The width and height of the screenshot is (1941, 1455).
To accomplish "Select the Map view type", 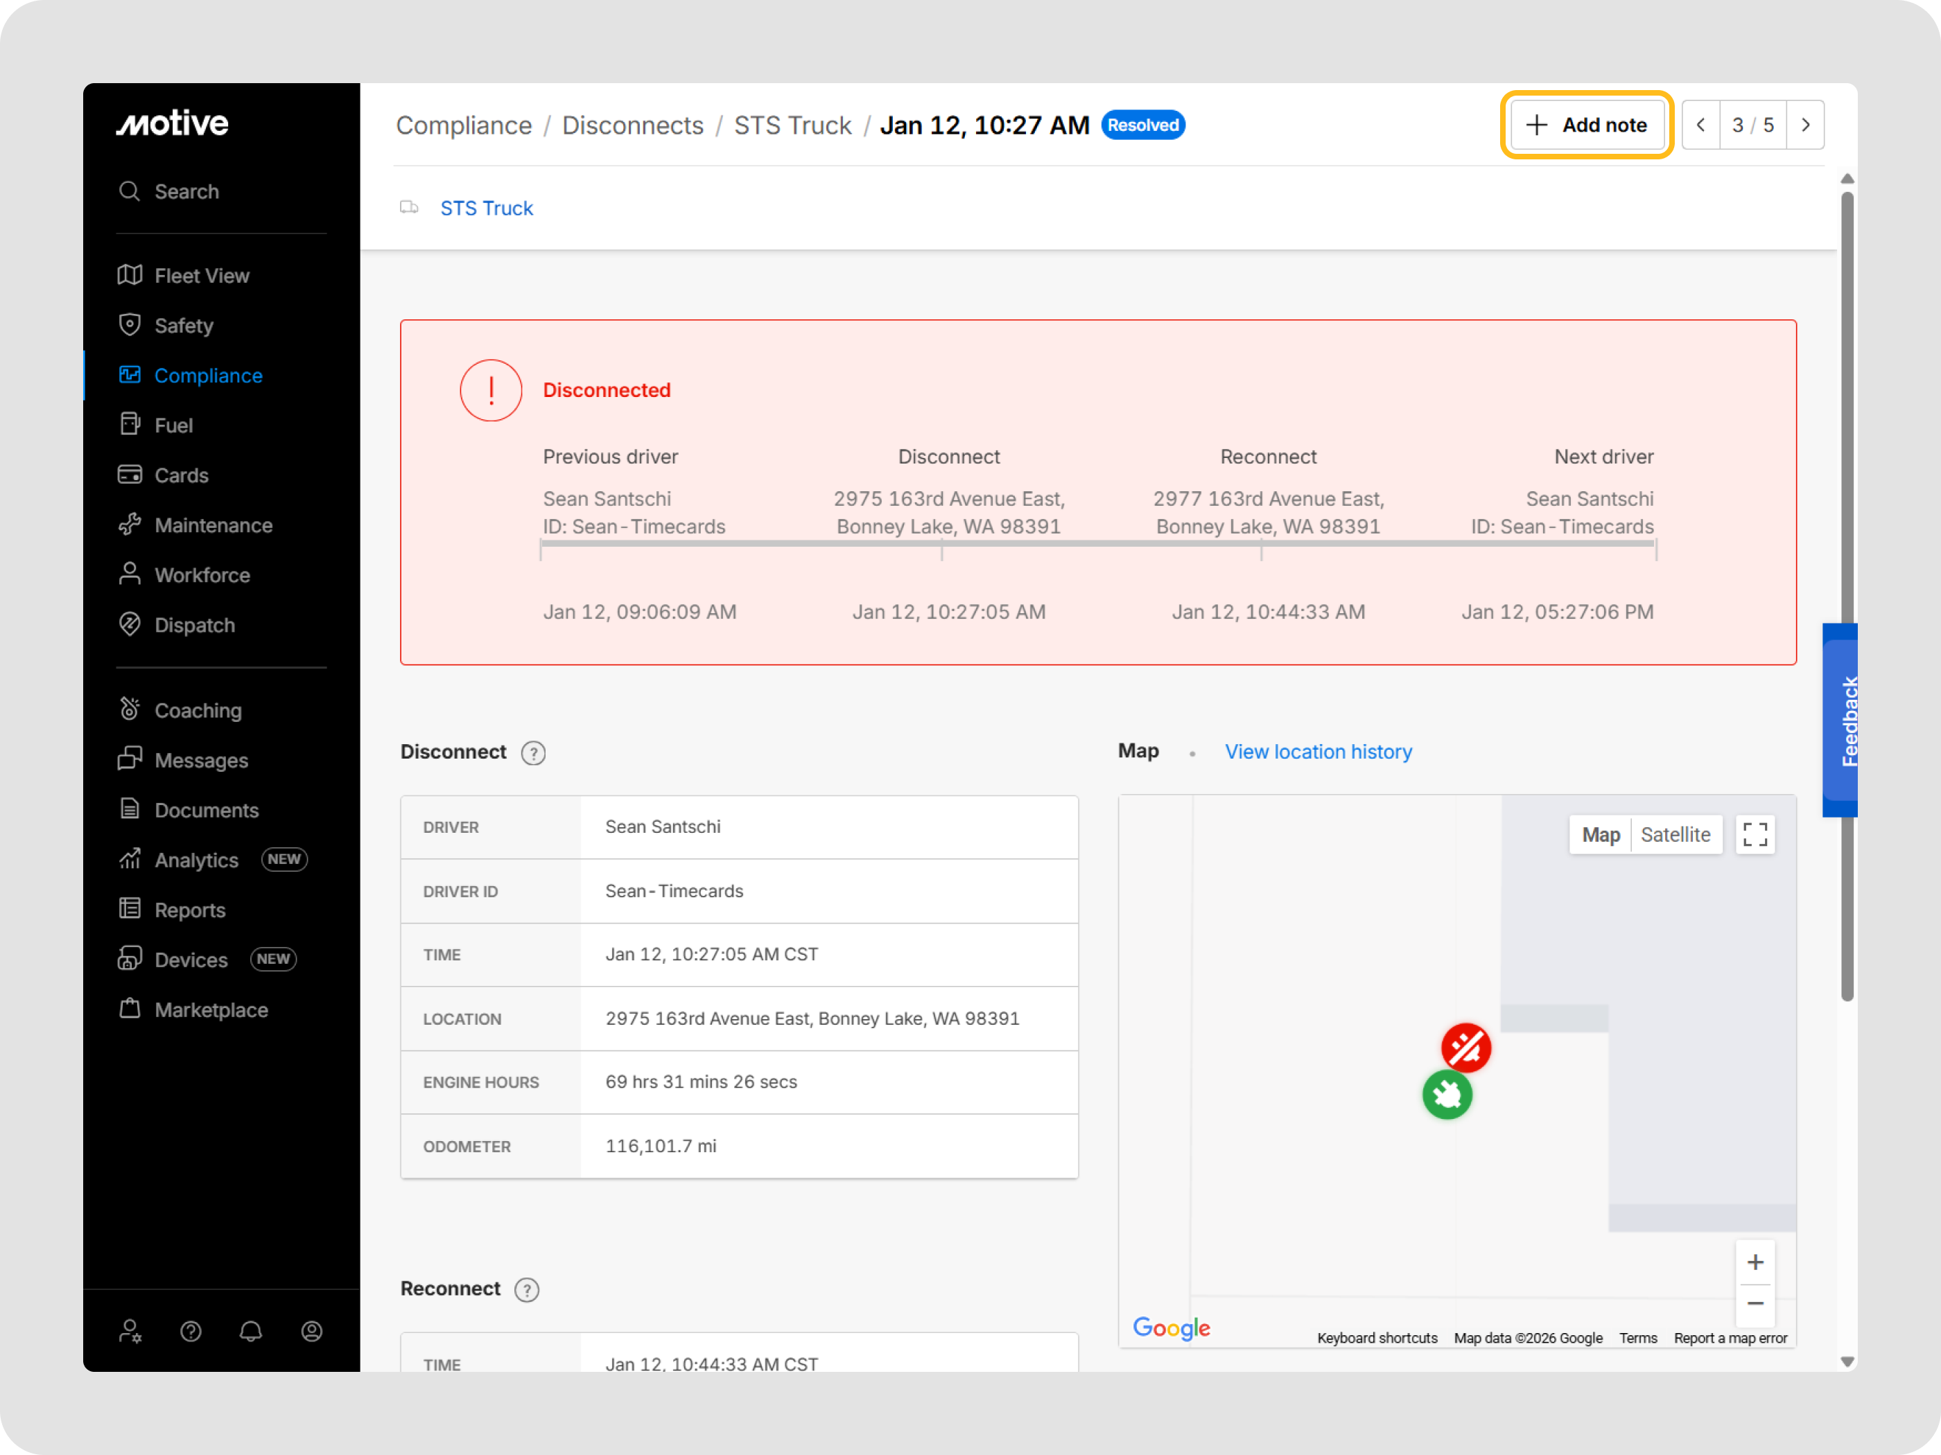I will click(1601, 834).
